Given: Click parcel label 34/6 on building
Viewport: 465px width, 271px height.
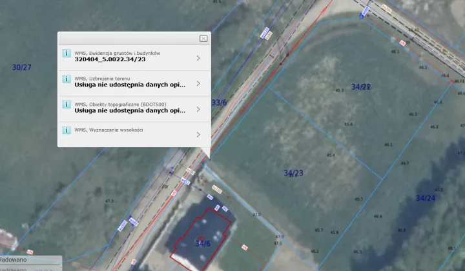Looking at the screenshot, I should pos(203,243).
